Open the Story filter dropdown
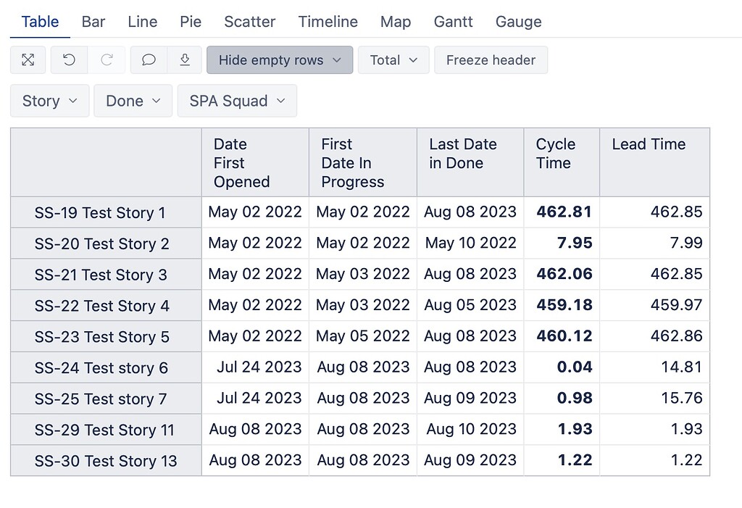 tap(49, 101)
